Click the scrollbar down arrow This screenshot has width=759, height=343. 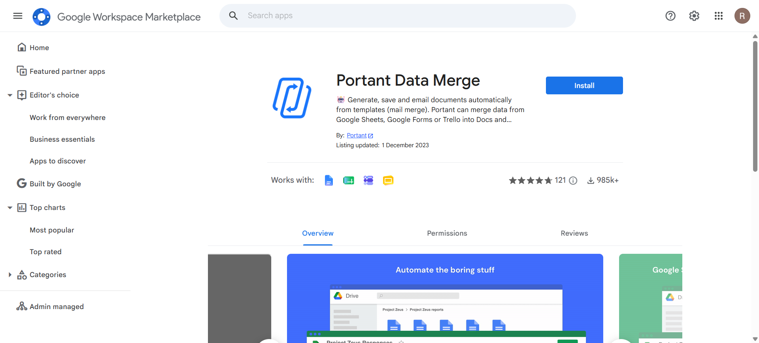click(755, 339)
